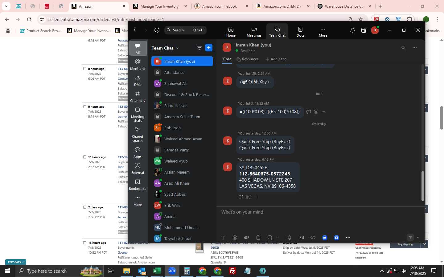The image size is (444, 277).
Task: Toggle the text formatting T icon
Action: click(223, 238)
